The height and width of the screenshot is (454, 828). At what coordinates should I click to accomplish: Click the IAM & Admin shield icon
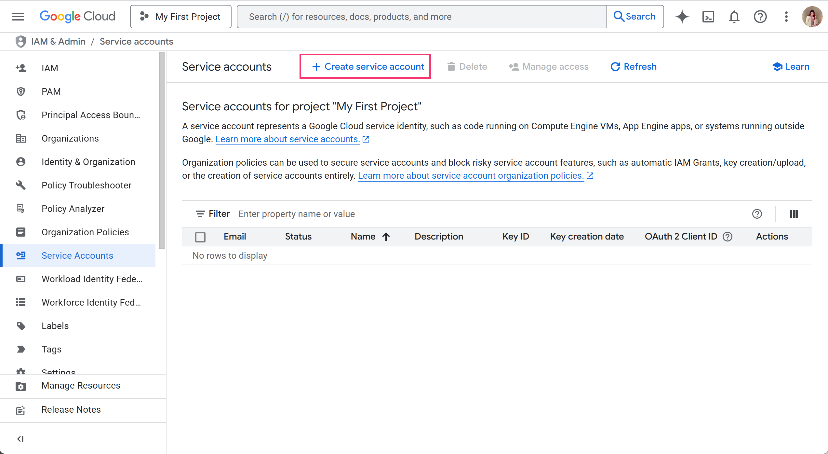coord(21,42)
